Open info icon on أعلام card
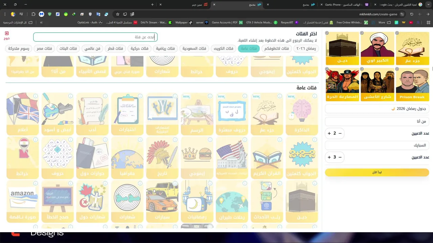 click(x=36, y=96)
